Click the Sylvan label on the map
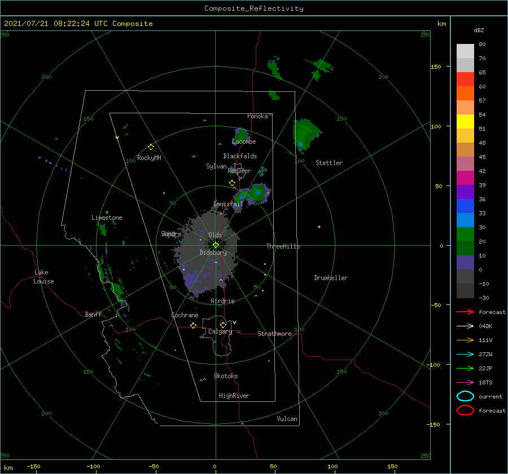The height and width of the screenshot is (474, 508). (216, 166)
